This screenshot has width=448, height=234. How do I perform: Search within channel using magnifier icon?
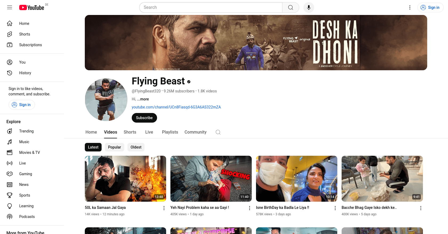218,132
